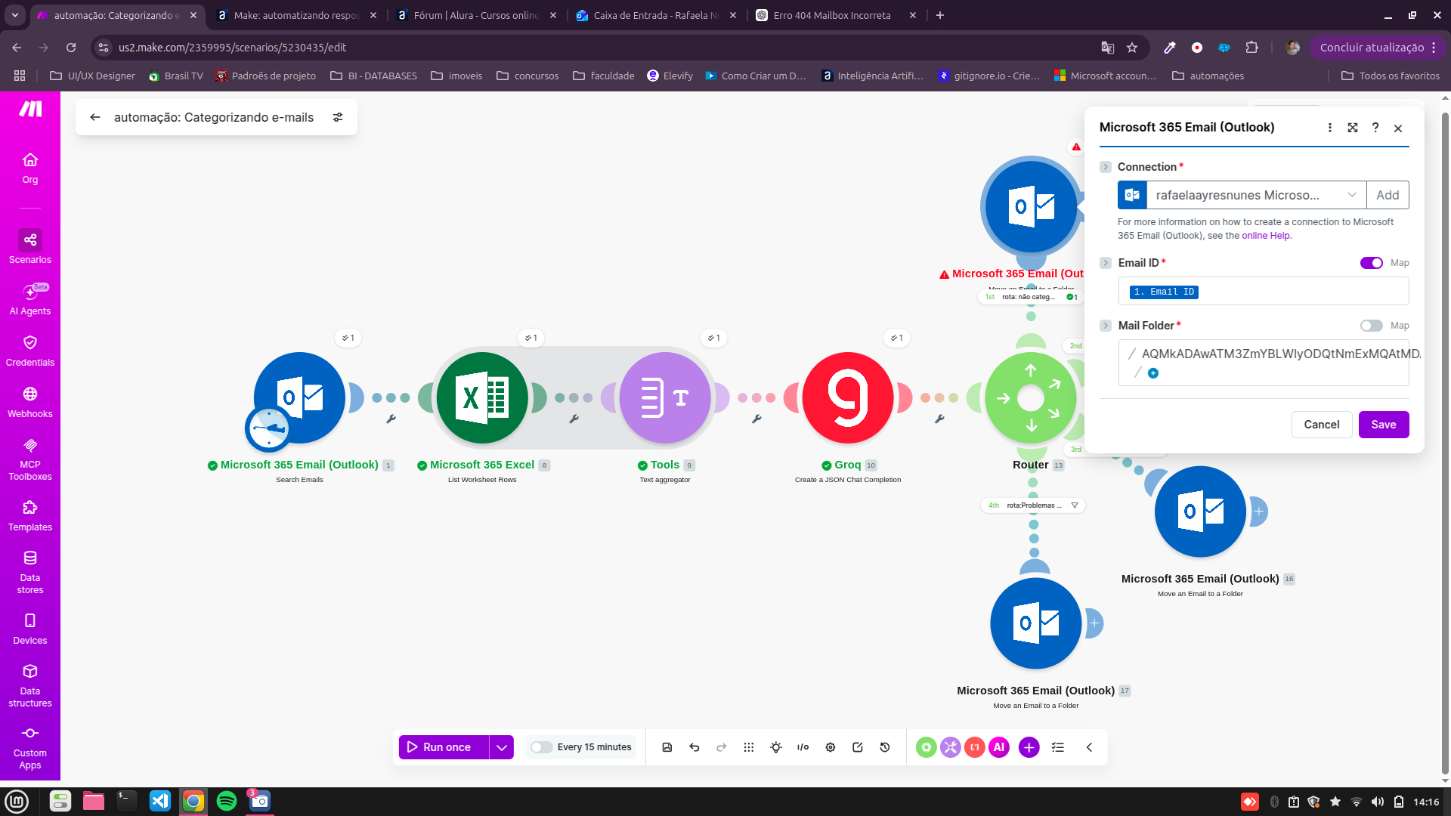Click the Cancel button
1451x816 pixels.
1322,425
